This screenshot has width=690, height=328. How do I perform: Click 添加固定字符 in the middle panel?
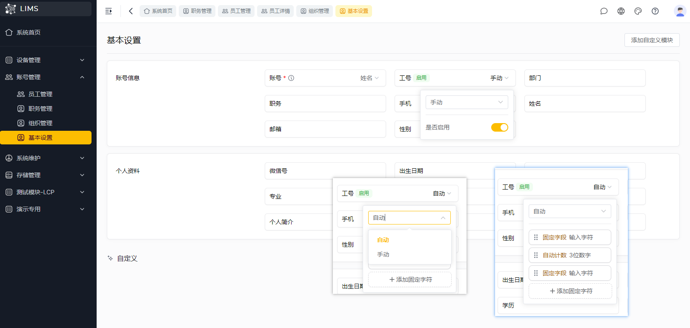410,279
